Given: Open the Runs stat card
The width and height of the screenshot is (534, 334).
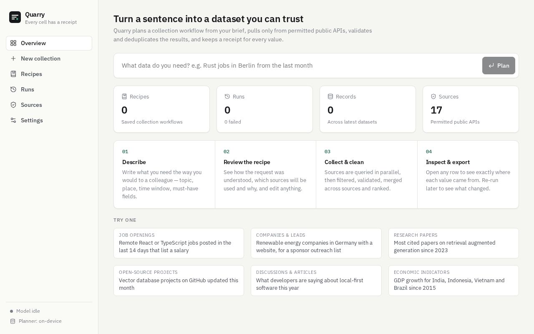Looking at the screenshot, I should click(x=264, y=109).
